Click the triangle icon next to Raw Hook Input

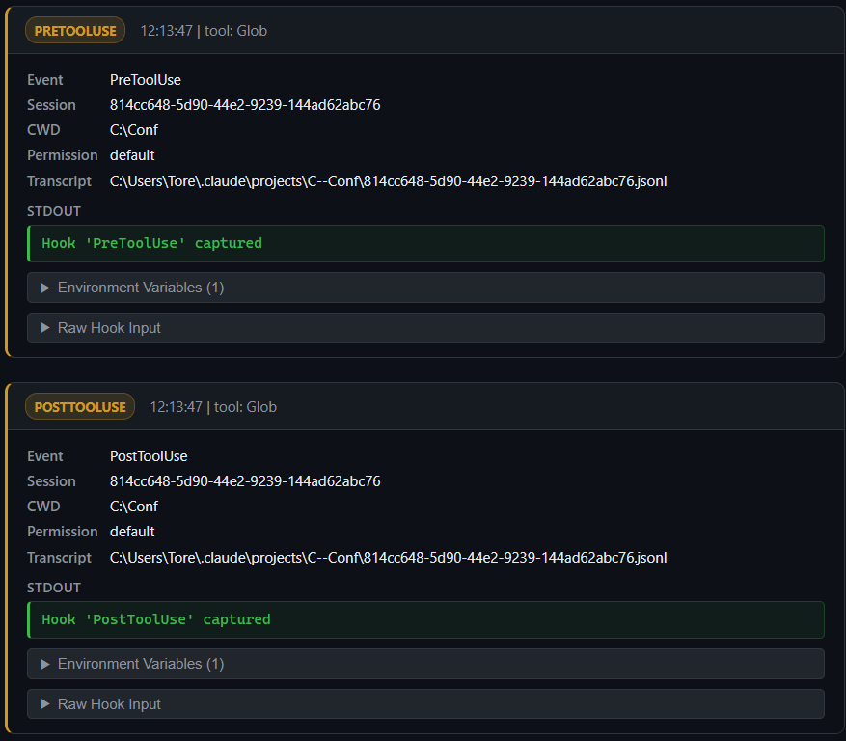pos(43,328)
